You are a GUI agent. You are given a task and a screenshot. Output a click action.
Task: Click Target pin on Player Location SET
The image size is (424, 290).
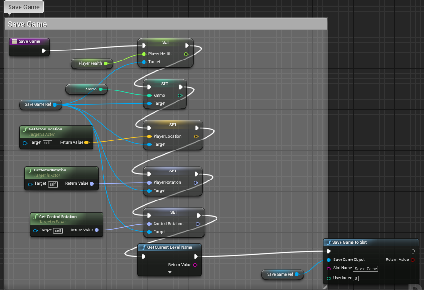click(x=149, y=145)
